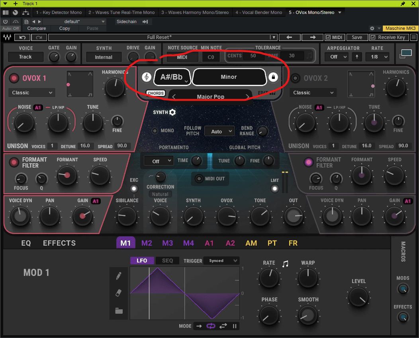Screen dimensions: 419x338
Task: Enable the MONO toggle
Action: click(x=155, y=131)
